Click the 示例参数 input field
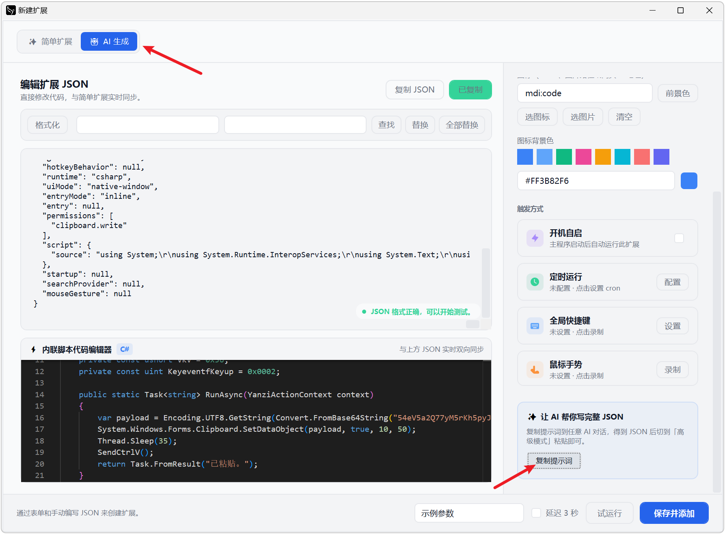 pos(469,513)
